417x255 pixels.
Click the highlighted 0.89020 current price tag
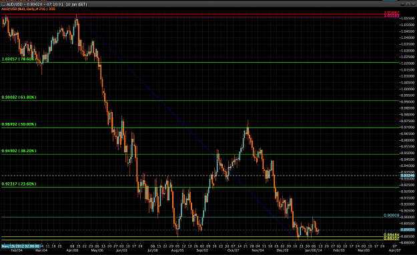(x=408, y=230)
